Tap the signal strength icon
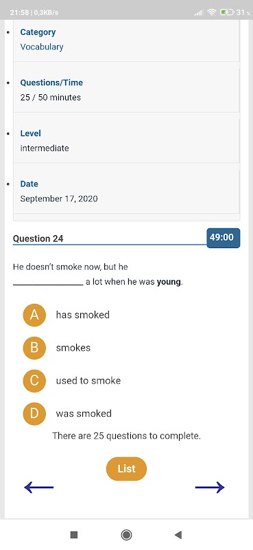The image size is (253, 550). click(199, 12)
